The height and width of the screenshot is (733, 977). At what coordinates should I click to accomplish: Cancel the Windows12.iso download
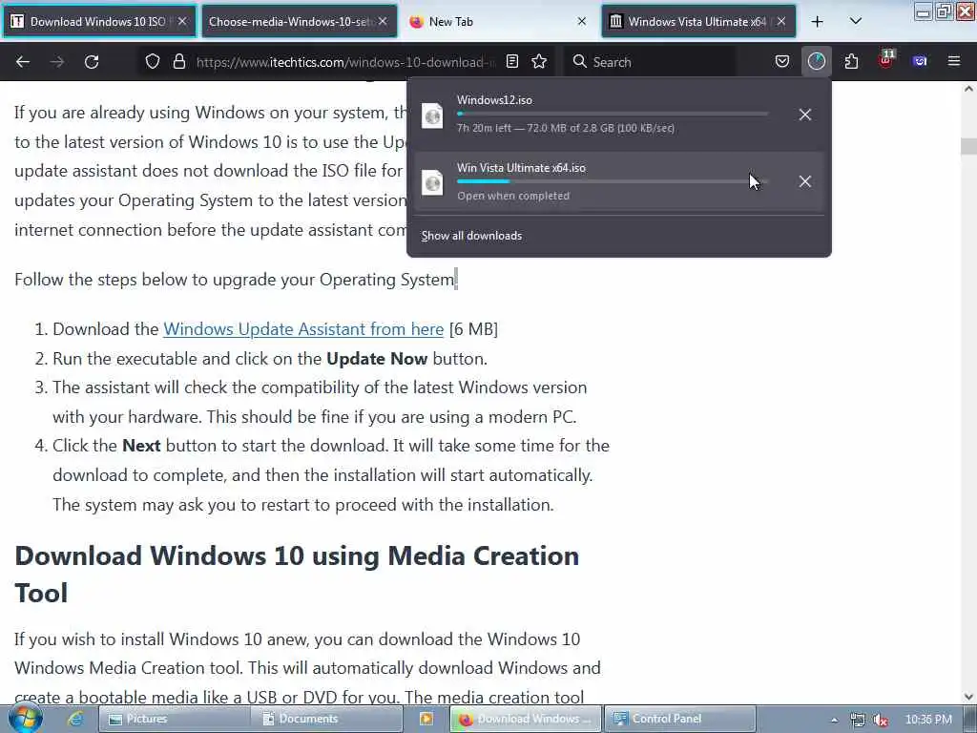pyautogui.click(x=805, y=115)
